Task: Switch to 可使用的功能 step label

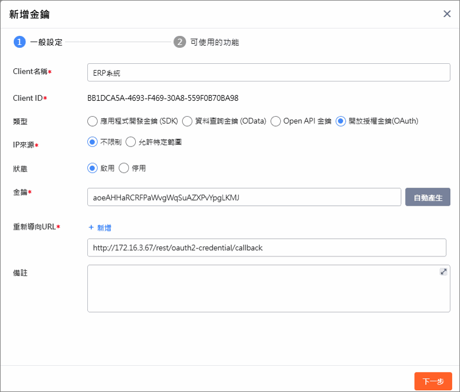Action: tap(215, 42)
